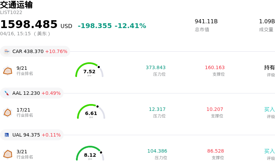The width and height of the screenshot is (275, 167).
Task: Click the UAL 8.12 score gauge
Action: pyautogui.click(x=90, y=154)
